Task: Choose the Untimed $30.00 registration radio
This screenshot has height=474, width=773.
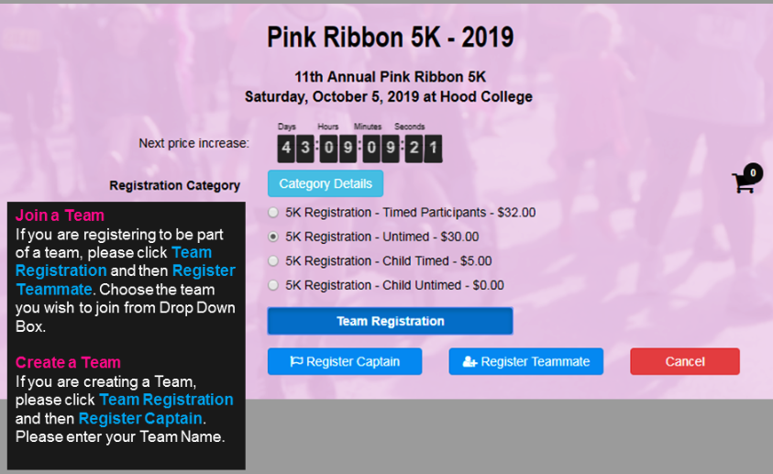Action: 273,237
